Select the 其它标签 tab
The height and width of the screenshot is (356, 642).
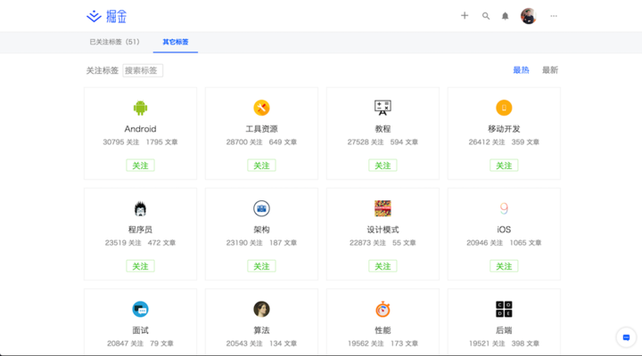point(176,42)
